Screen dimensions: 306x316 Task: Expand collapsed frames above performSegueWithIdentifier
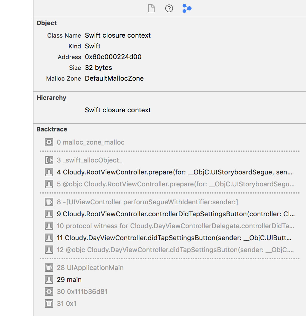[169, 193]
